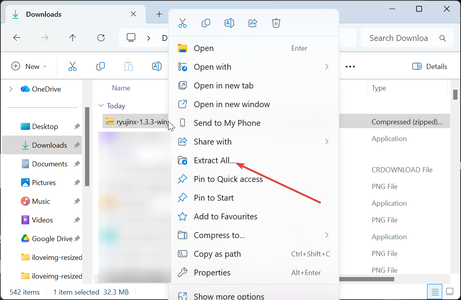Click Rename icon in context menu top row
This screenshot has height=300, width=461.
229,23
